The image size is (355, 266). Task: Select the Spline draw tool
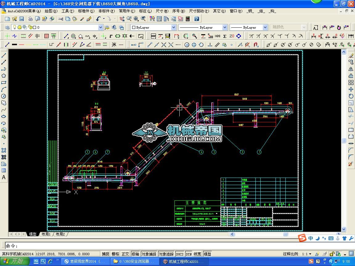4,110
